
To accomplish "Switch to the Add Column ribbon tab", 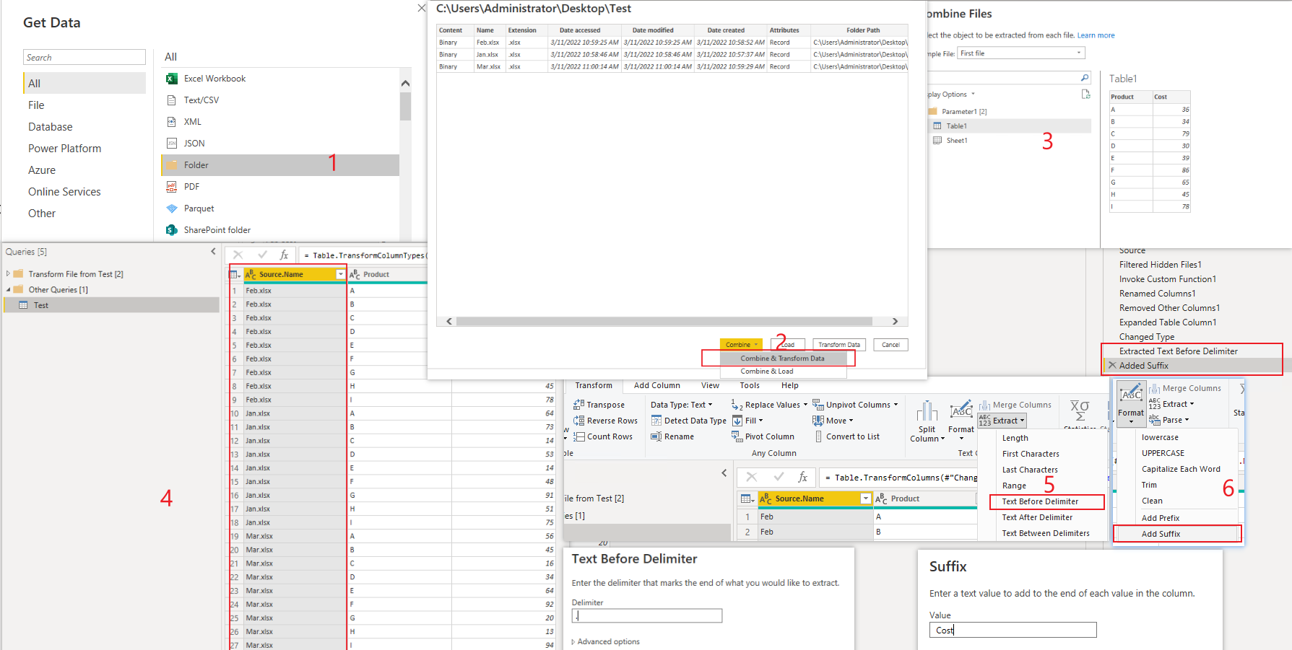I will click(x=657, y=385).
